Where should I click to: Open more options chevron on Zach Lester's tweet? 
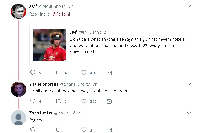pos(189,113)
